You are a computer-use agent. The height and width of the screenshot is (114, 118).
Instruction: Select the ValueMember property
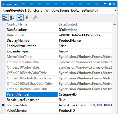32,111
